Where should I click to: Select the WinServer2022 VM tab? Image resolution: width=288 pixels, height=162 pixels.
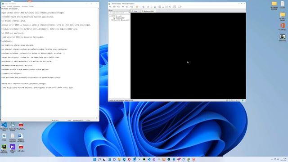[x=148, y=11]
